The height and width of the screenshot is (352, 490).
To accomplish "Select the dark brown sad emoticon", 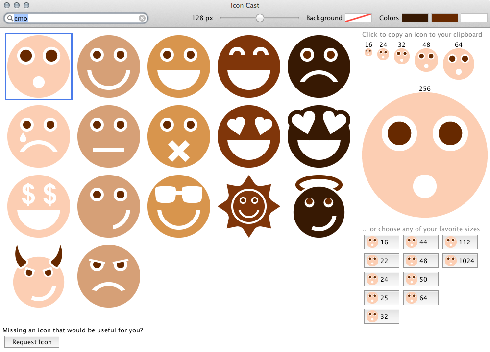I will [319, 66].
